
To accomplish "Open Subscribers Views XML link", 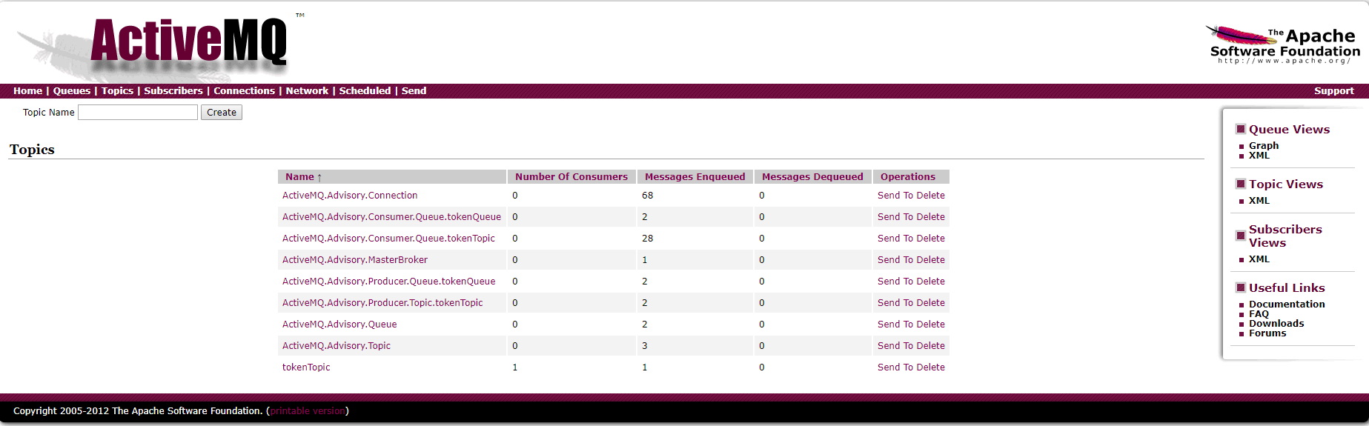I will [x=1259, y=259].
